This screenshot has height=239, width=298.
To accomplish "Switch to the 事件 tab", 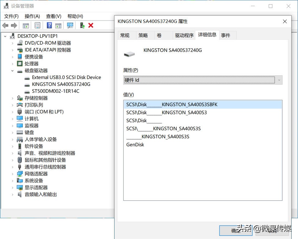I will point(228,35).
